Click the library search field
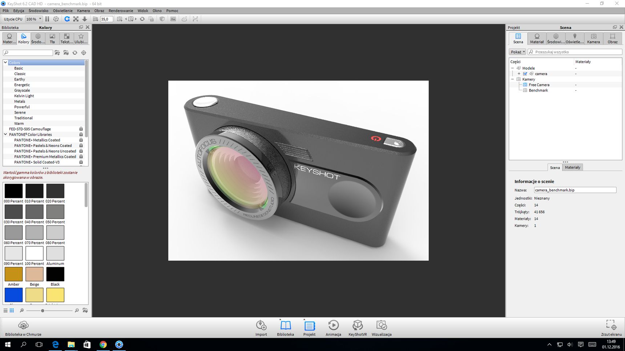 (x=28, y=53)
